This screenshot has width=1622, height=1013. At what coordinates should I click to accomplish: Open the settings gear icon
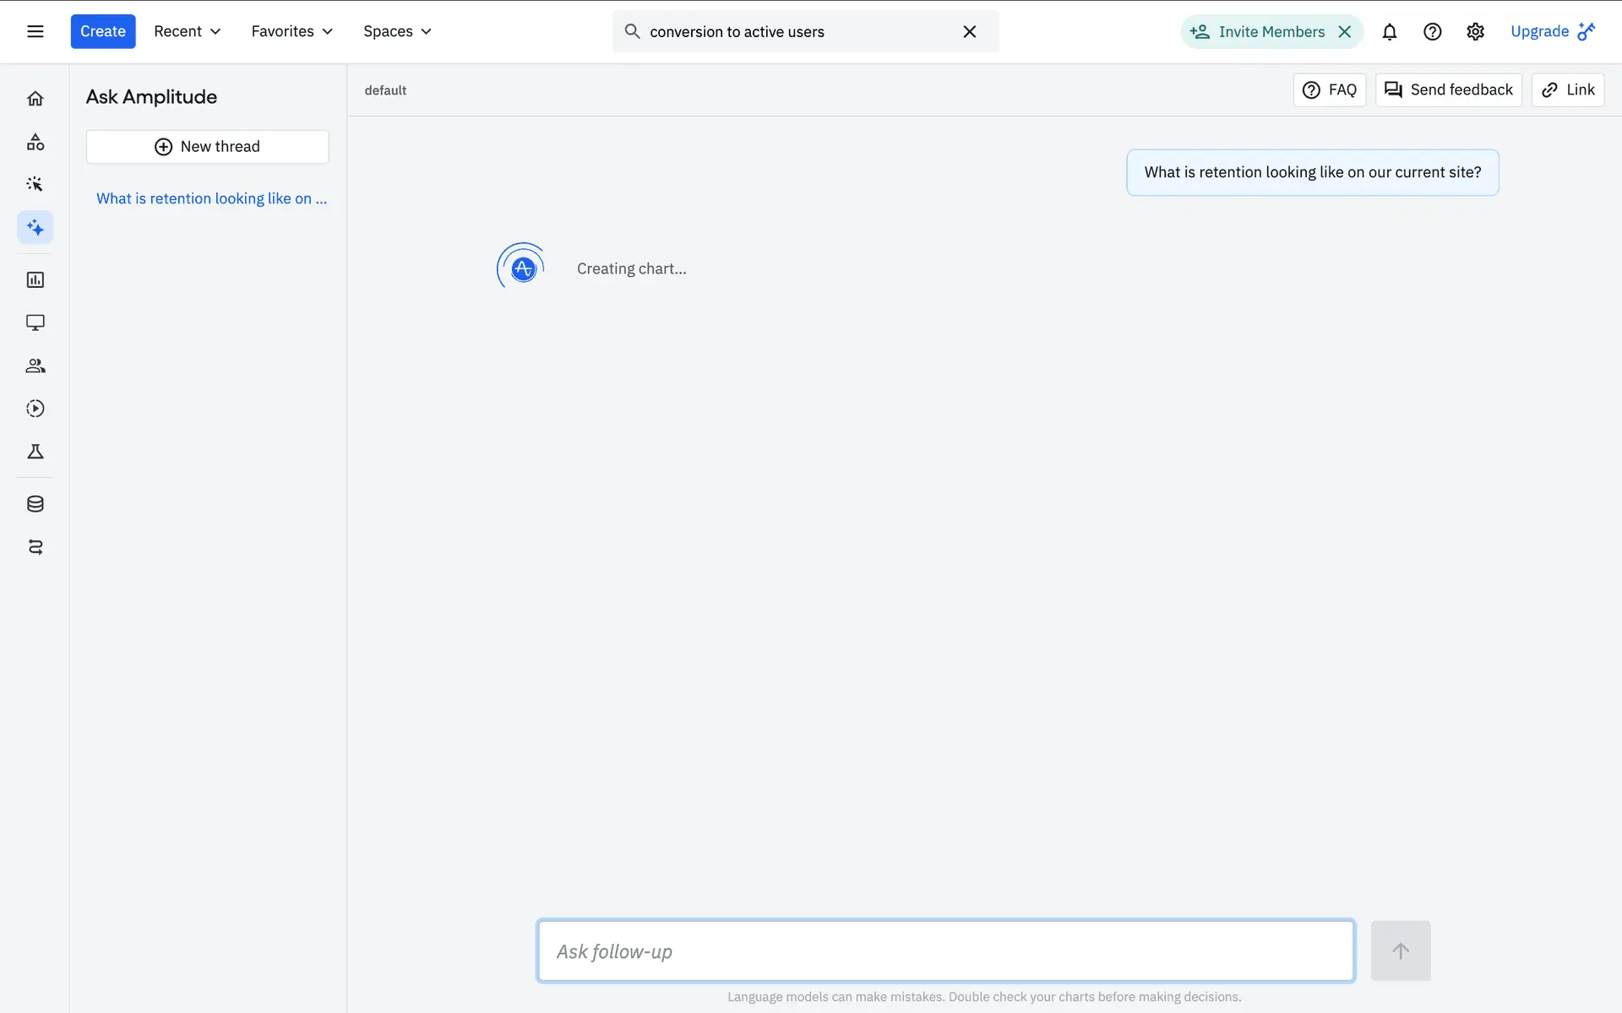1475,31
